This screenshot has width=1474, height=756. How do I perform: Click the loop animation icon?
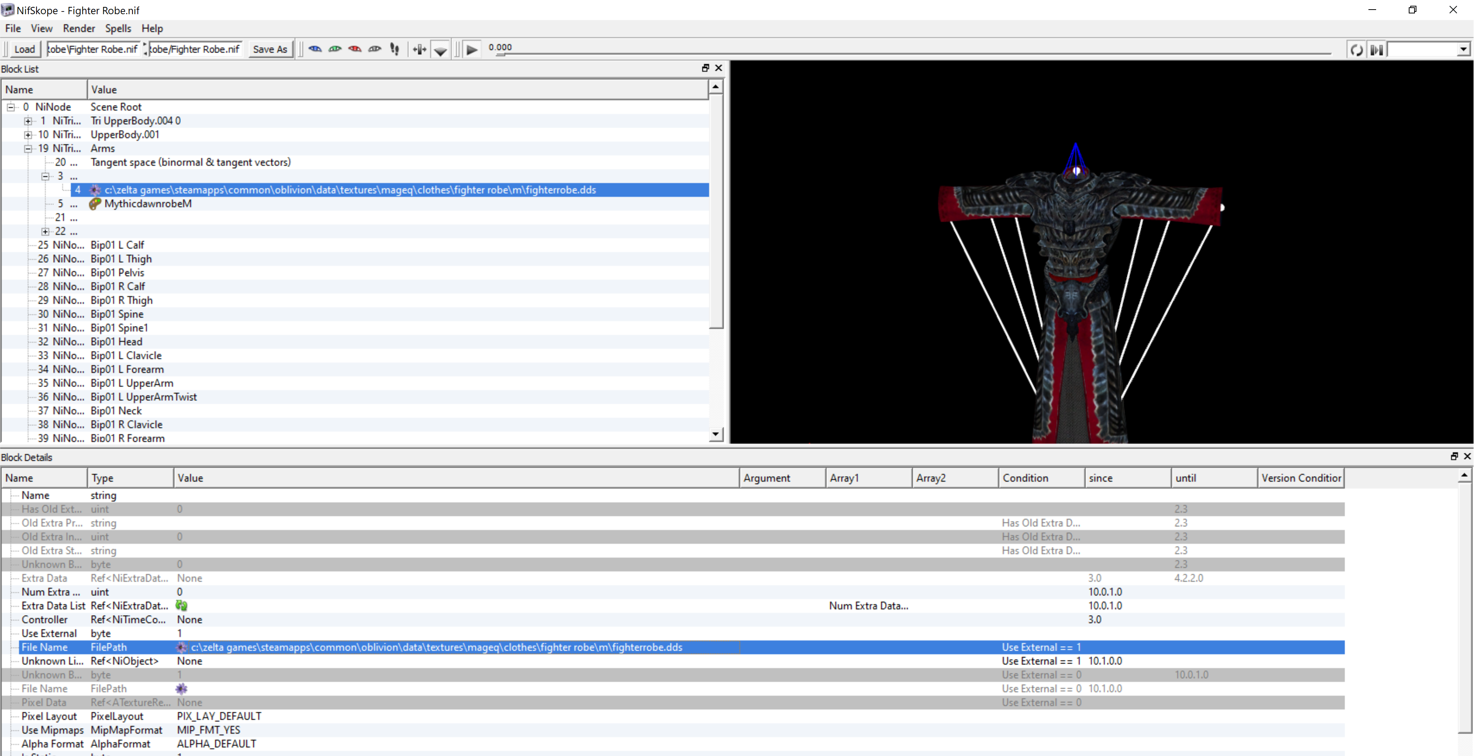[x=1357, y=50]
